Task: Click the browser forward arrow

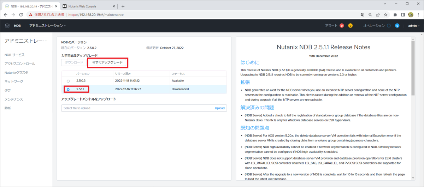Action: coord(13,15)
